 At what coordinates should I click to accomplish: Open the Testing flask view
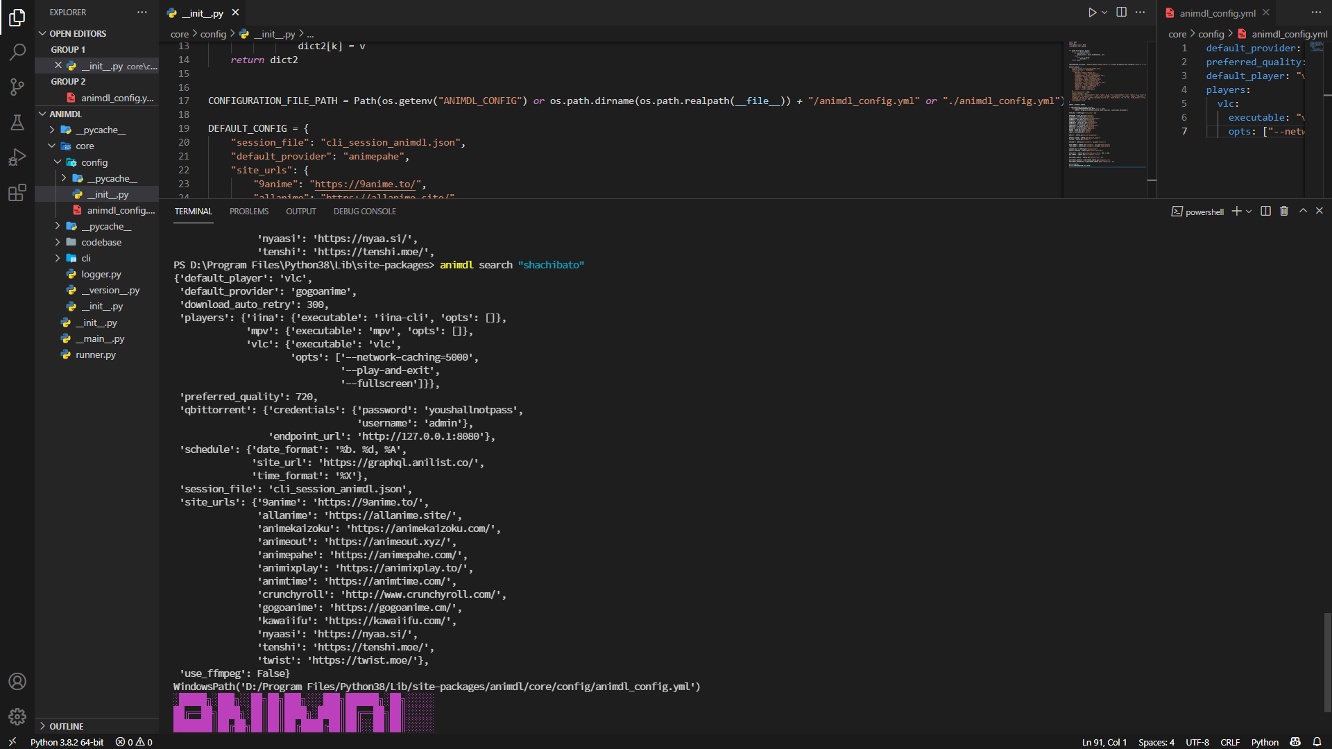click(x=17, y=122)
